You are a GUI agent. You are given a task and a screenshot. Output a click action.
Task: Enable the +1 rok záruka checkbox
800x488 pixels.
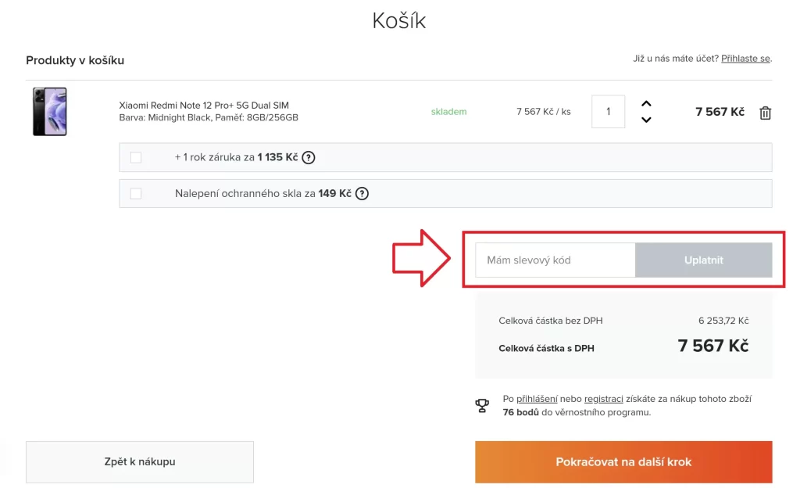click(x=136, y=157)
